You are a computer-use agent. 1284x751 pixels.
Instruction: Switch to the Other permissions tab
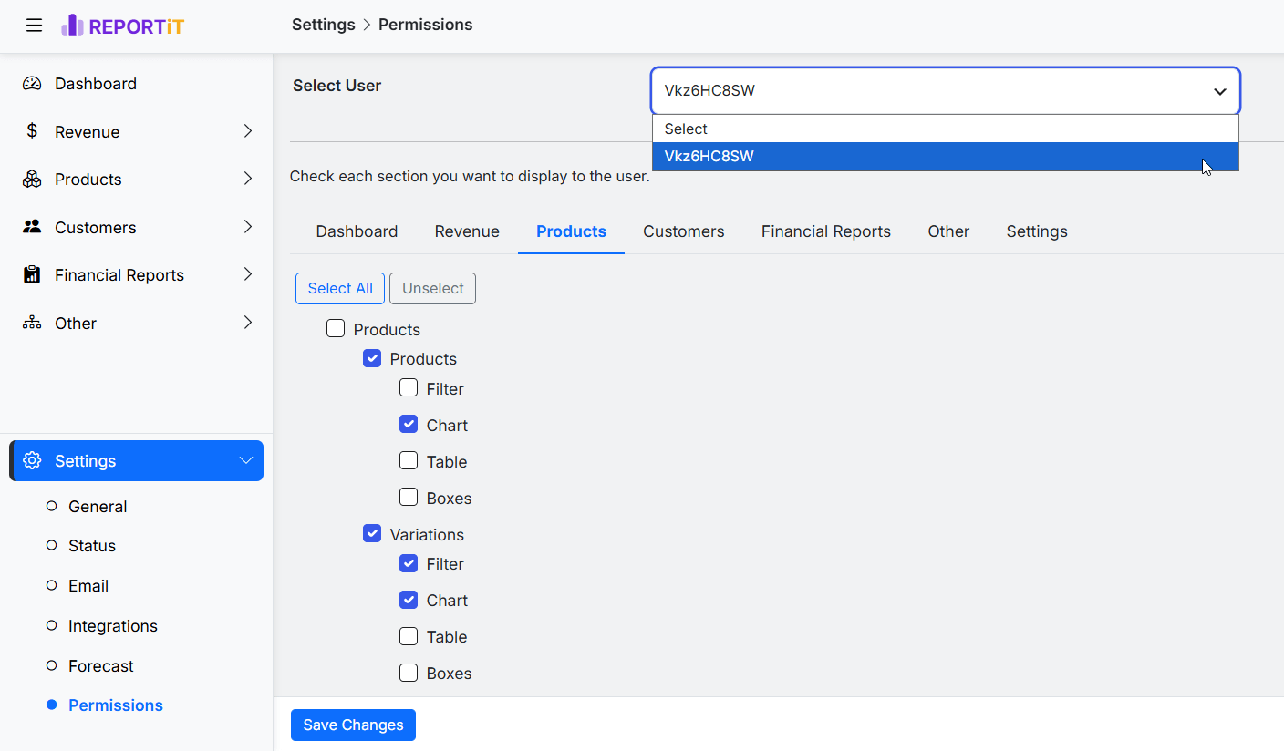(x=948, y=231)
